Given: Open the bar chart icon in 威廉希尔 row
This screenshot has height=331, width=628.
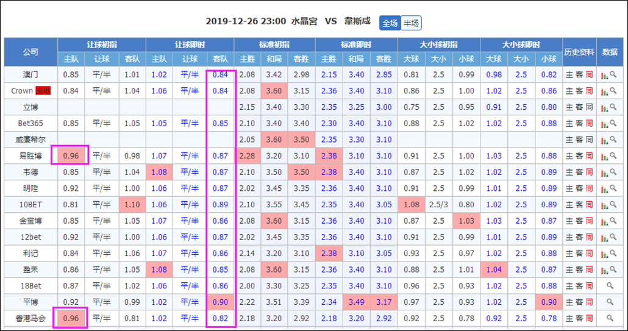Looking at the screenshot, I should 604,140.
